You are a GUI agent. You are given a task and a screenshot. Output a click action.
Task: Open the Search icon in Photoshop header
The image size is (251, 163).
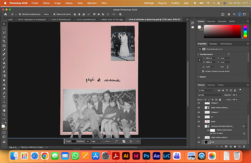pyautogui.click(x=234, y=14)
